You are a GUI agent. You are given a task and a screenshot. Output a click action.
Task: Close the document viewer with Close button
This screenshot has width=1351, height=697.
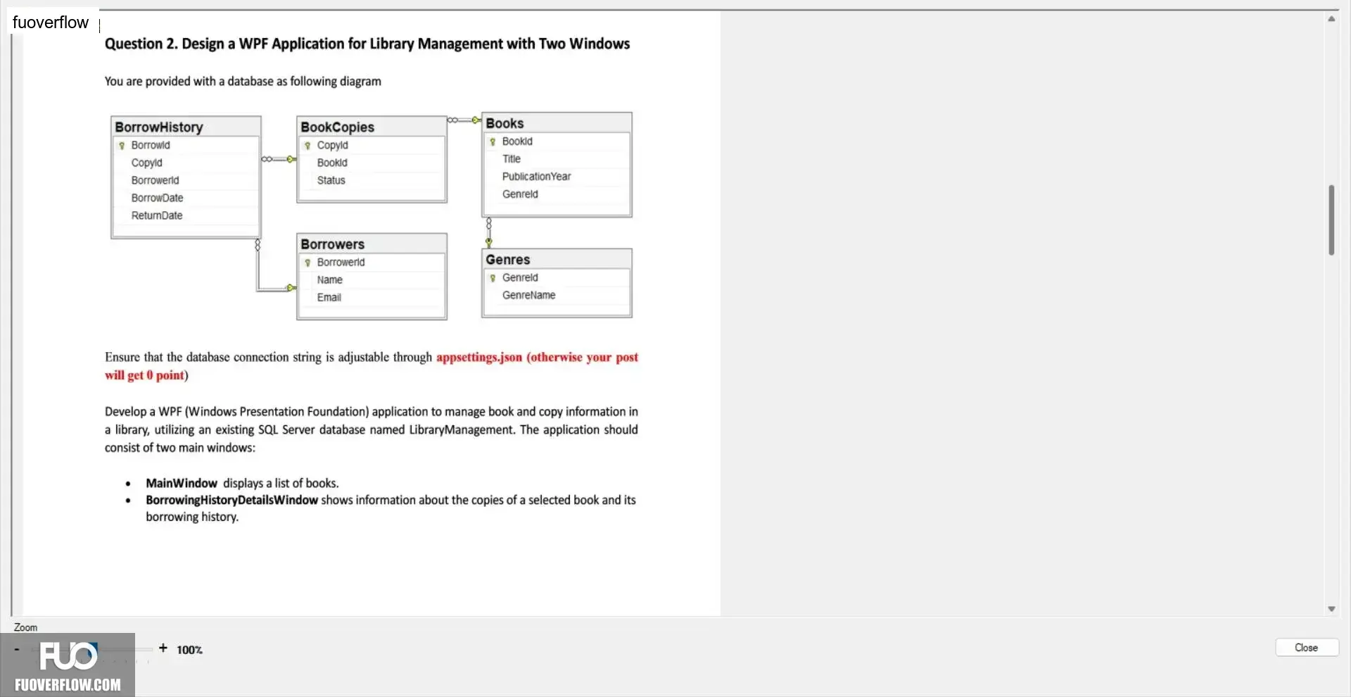pyautogui.click(x=1307, y=648)
